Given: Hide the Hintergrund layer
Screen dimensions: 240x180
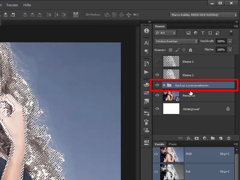Looking at the screenshot, I should pos(157,109).
